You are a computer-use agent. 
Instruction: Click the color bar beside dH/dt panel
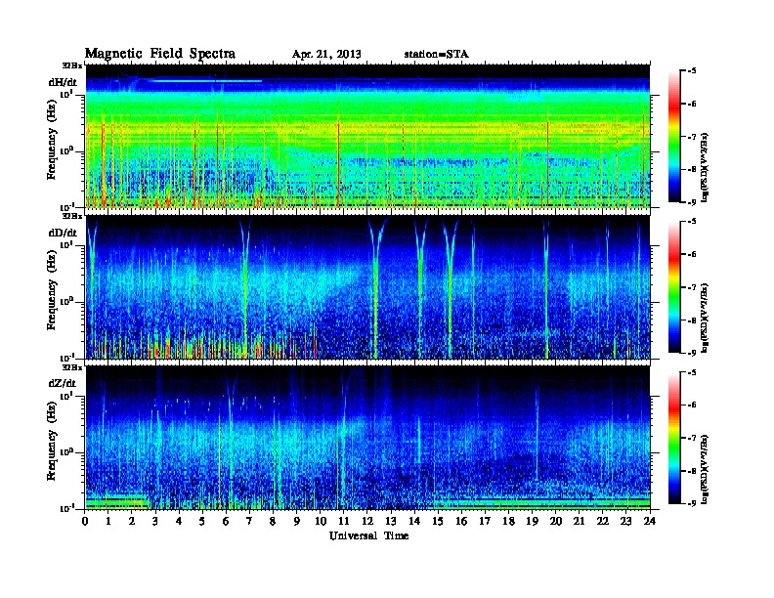pyautogui.click(x=674, y=137)
